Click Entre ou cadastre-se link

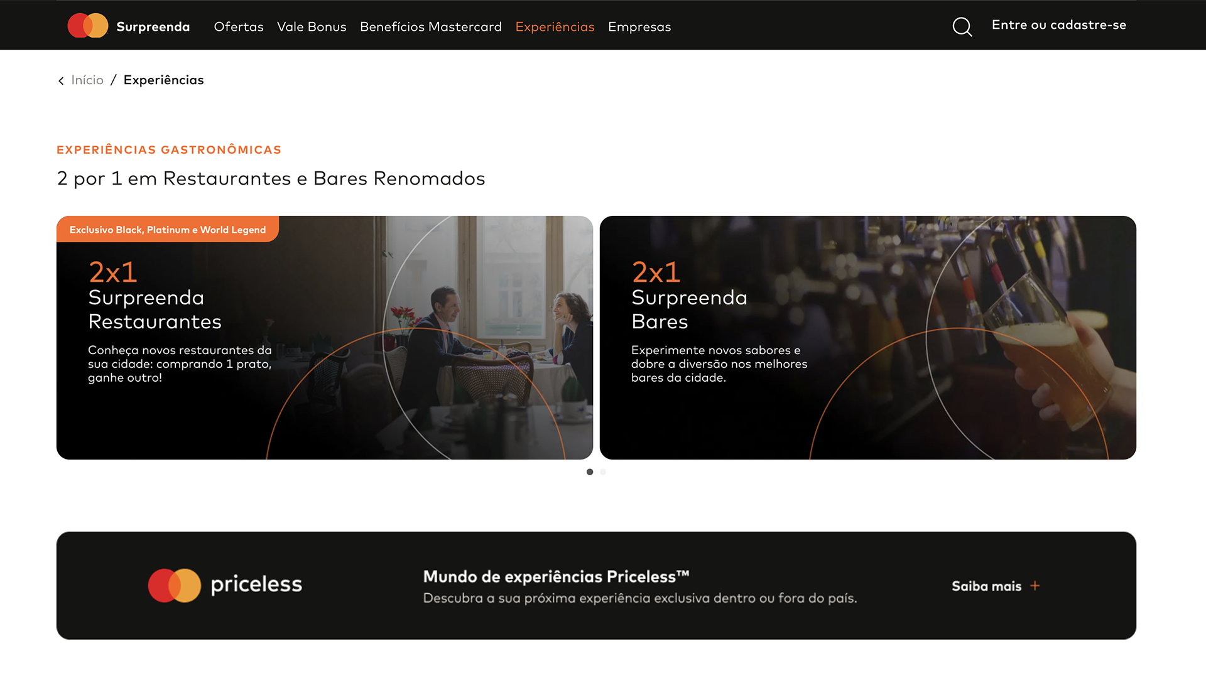point(1059,25)
